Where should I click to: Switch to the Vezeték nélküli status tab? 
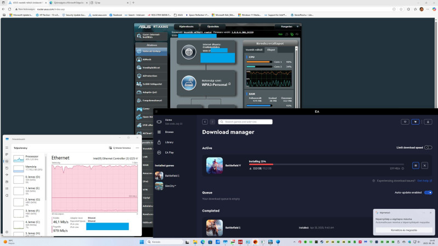pos(254,50)
